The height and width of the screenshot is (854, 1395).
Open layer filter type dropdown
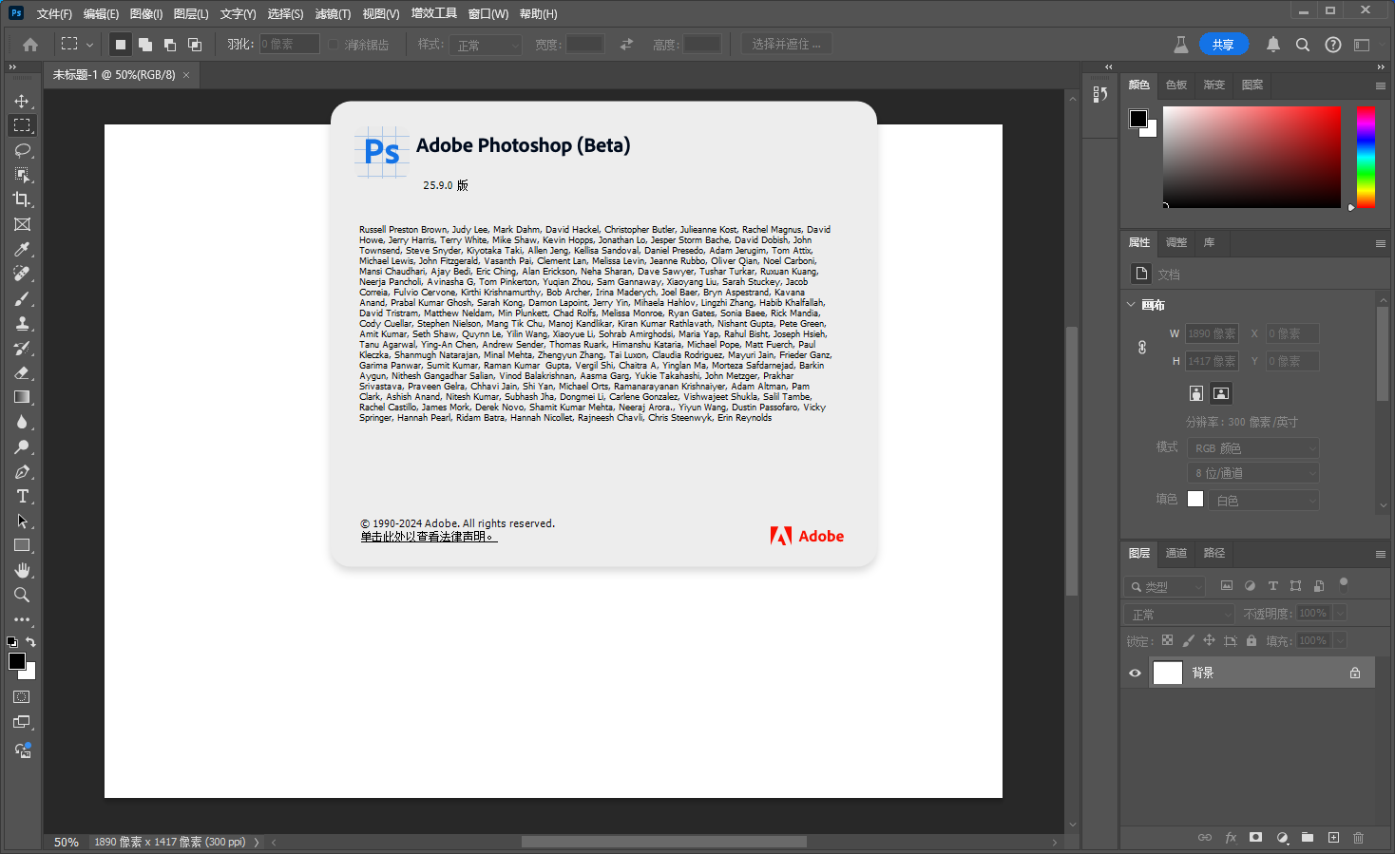pyautogui.click(x=1165, y=586)
